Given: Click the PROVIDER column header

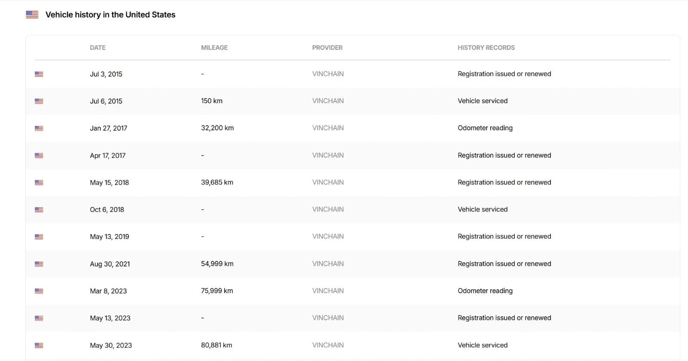Looking at the screenshot, I should pos(327,48).
